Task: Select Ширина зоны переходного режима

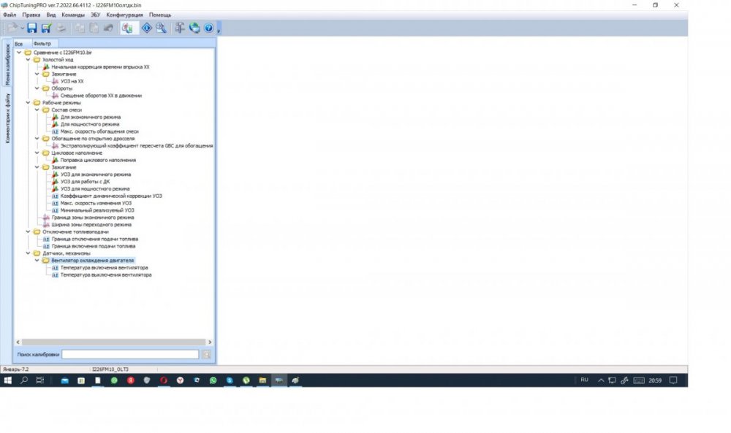Action: coord(91,225)
